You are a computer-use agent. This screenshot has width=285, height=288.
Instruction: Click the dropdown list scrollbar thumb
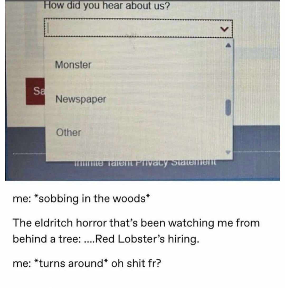(x=228, y=108)
